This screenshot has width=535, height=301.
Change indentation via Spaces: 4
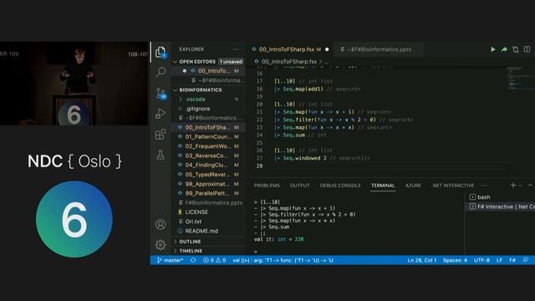(x=455, y=260)
